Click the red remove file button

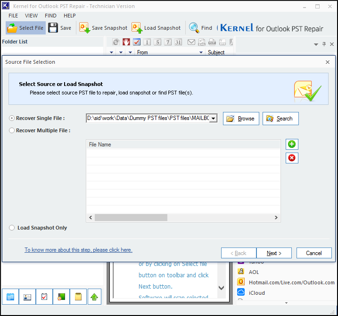coord(292,158)
